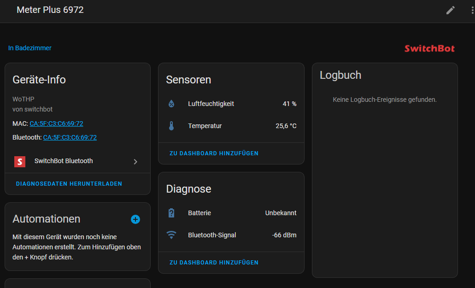This screenshot has width=475, height=288.
Task: Expand SwitchBot Bluetooth chevron arrow
Action: pyautogui.click(x=135, y=162)
